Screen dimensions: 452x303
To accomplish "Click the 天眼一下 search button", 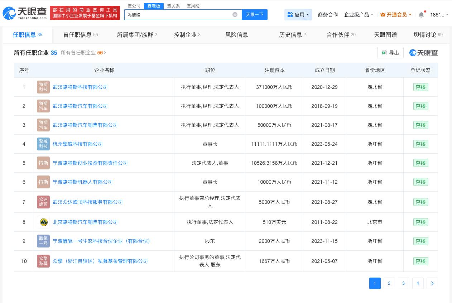I will (255, 15).
